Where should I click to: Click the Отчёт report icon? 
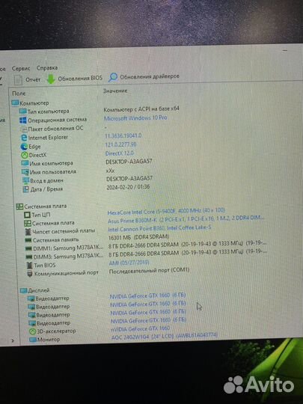(18, 80)
